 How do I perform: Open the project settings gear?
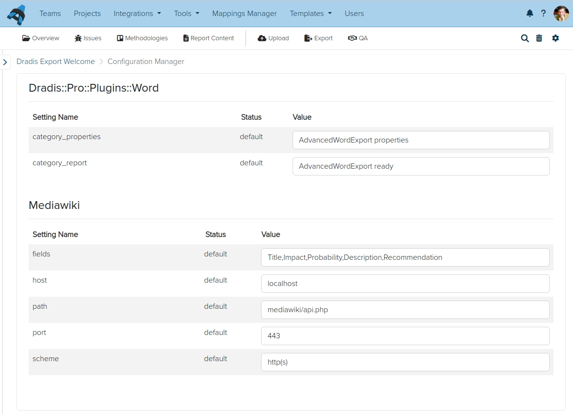(556, 38)
